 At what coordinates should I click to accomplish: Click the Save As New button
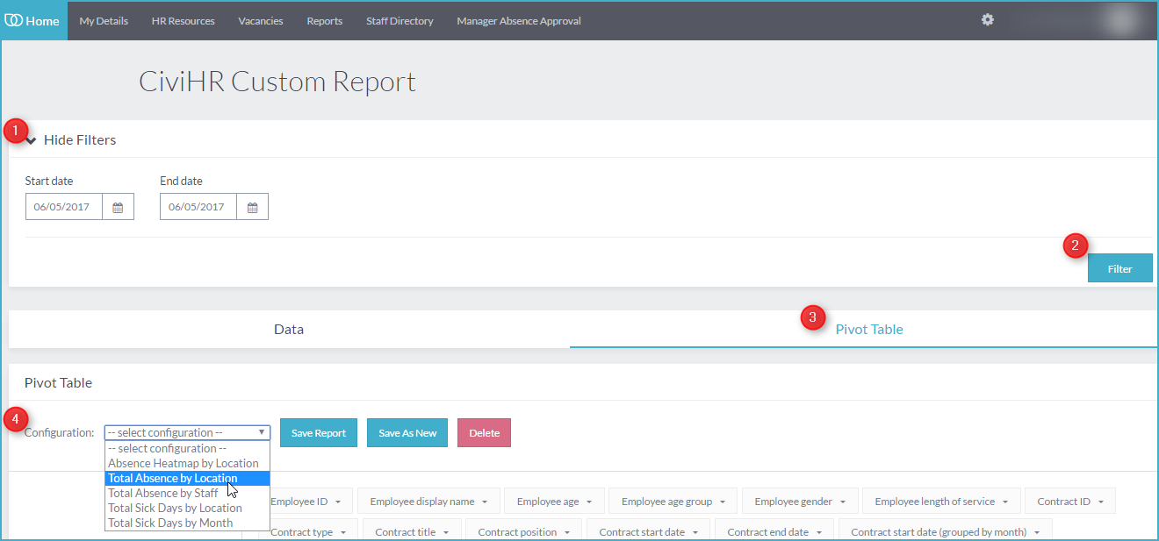[407, 433]
